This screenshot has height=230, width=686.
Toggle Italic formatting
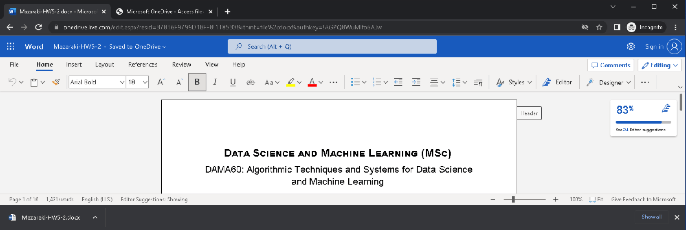(x=215, y=82)
